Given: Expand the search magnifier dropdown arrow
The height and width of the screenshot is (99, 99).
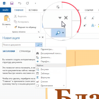Looking at the screenshot, I should (x=41, y=45).
